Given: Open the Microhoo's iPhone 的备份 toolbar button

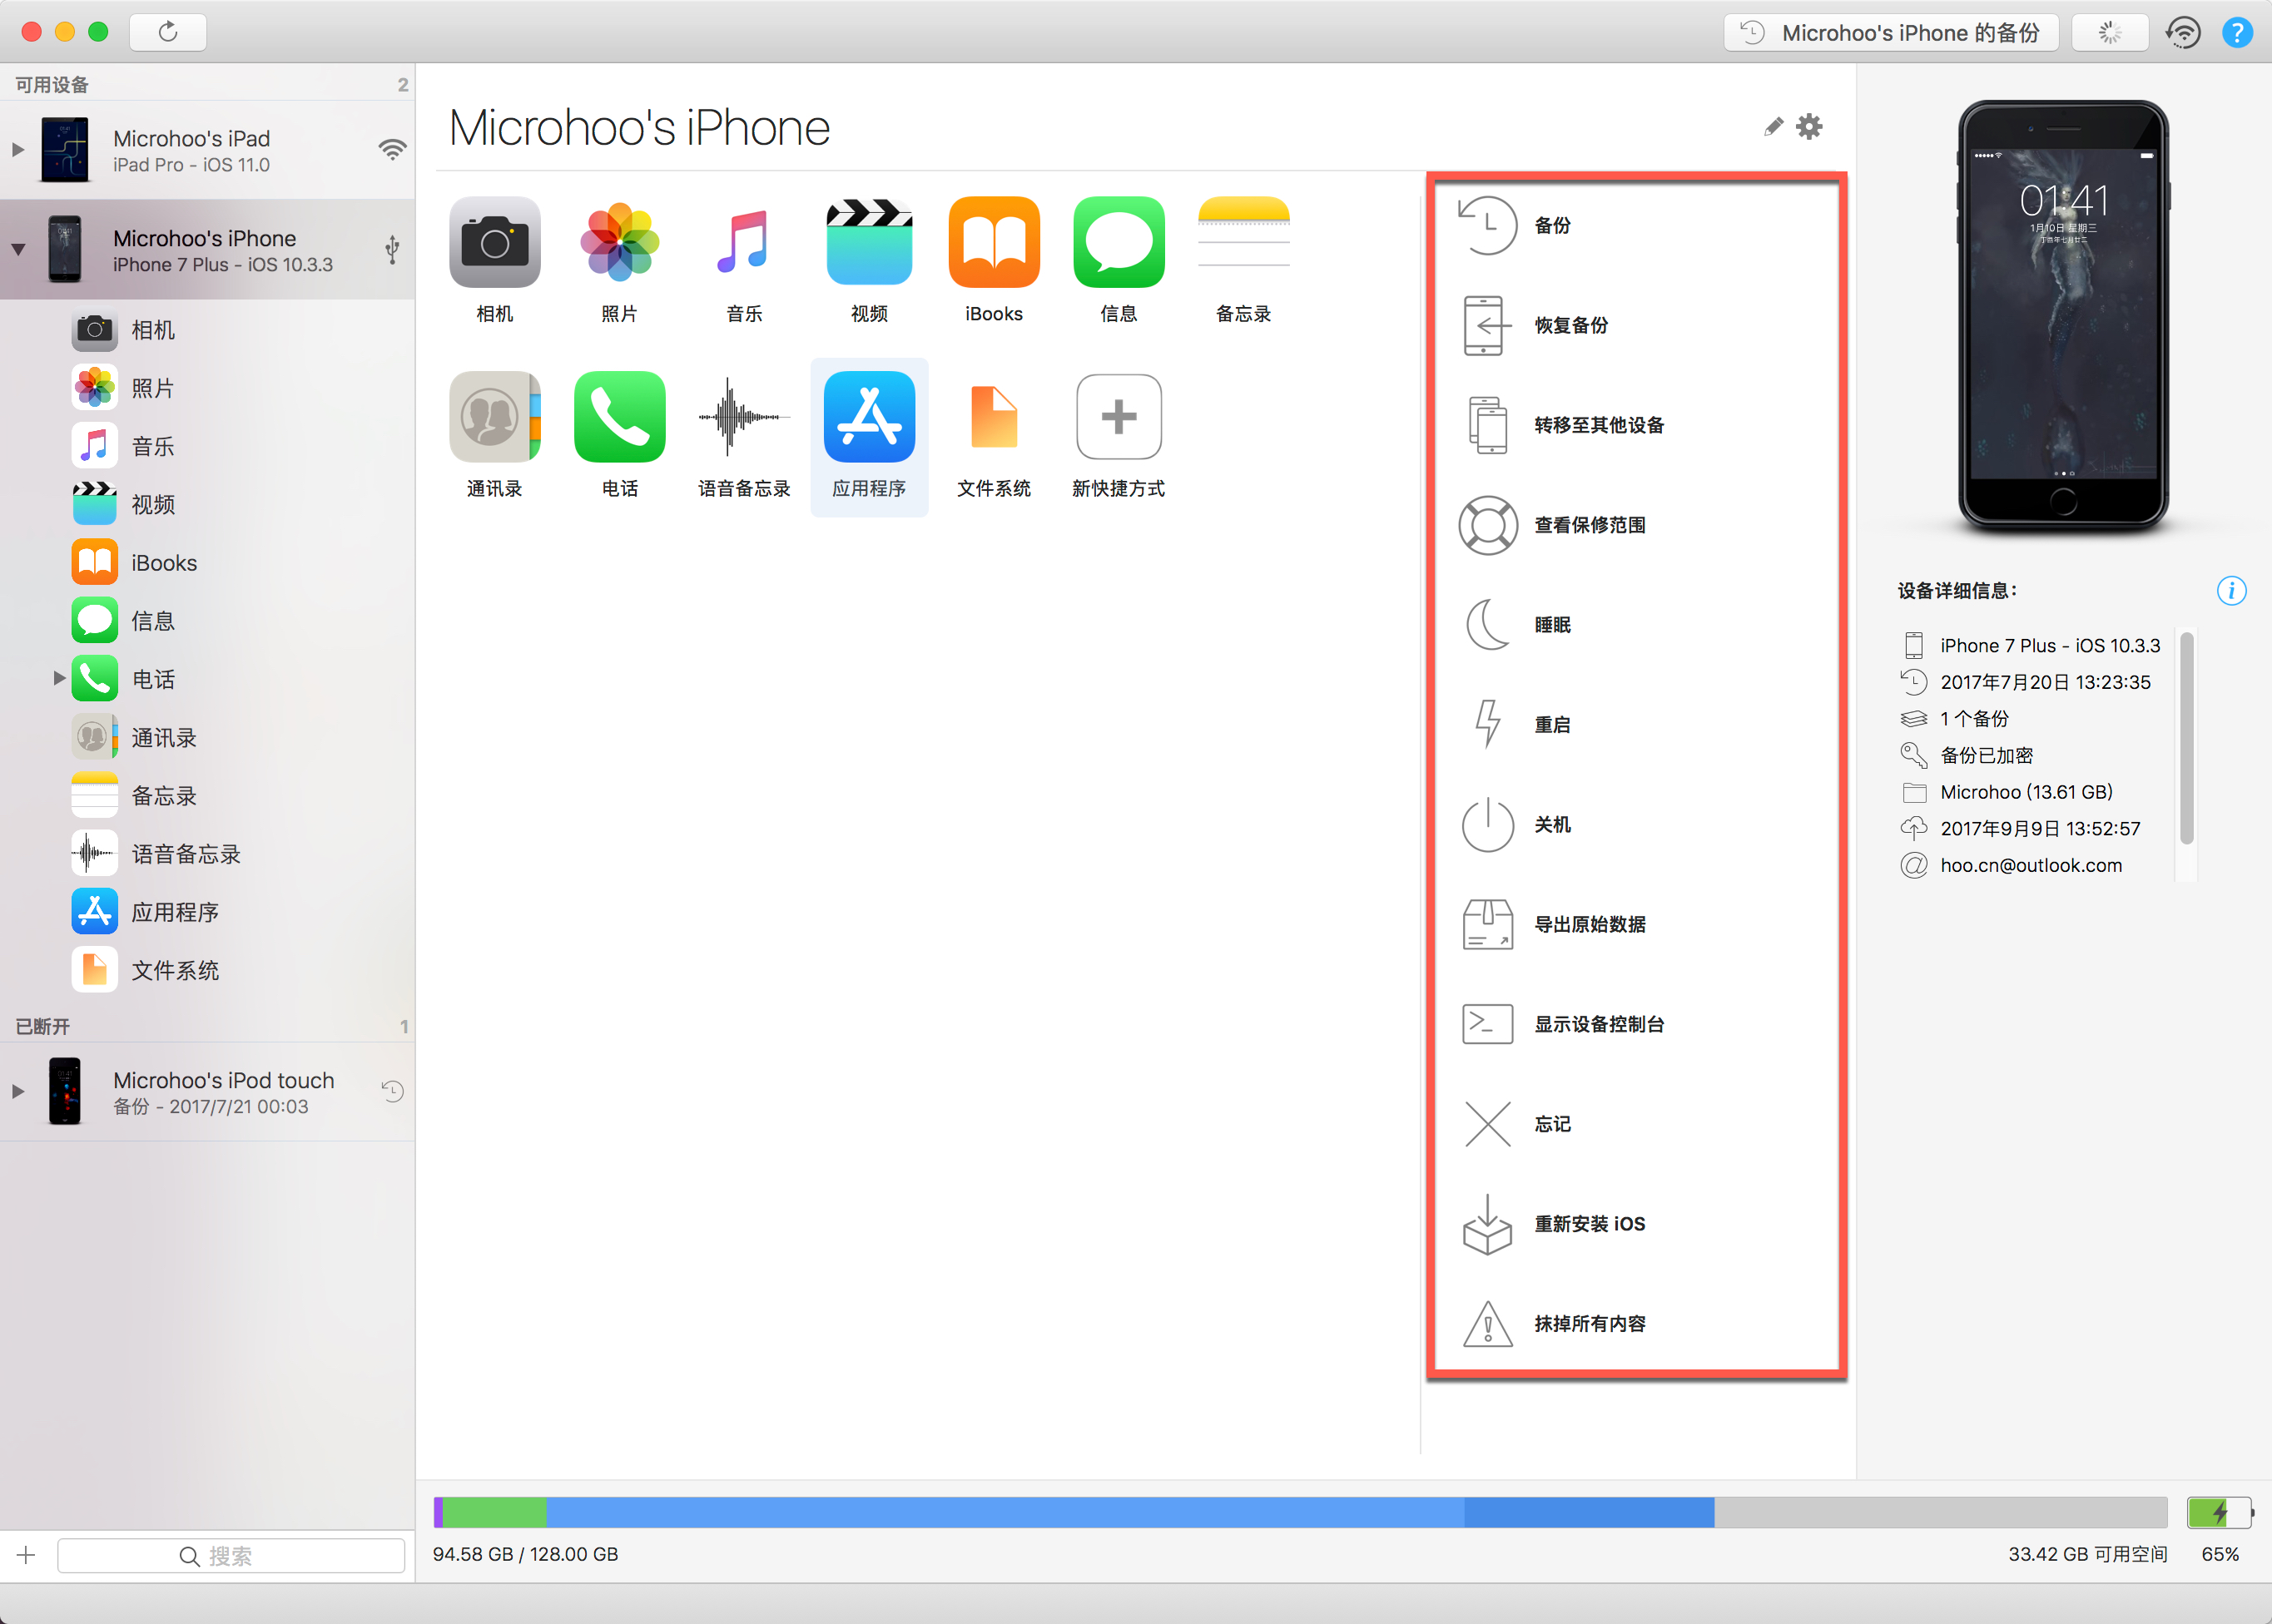Looking at the screenshot, I should point(1891,33).
